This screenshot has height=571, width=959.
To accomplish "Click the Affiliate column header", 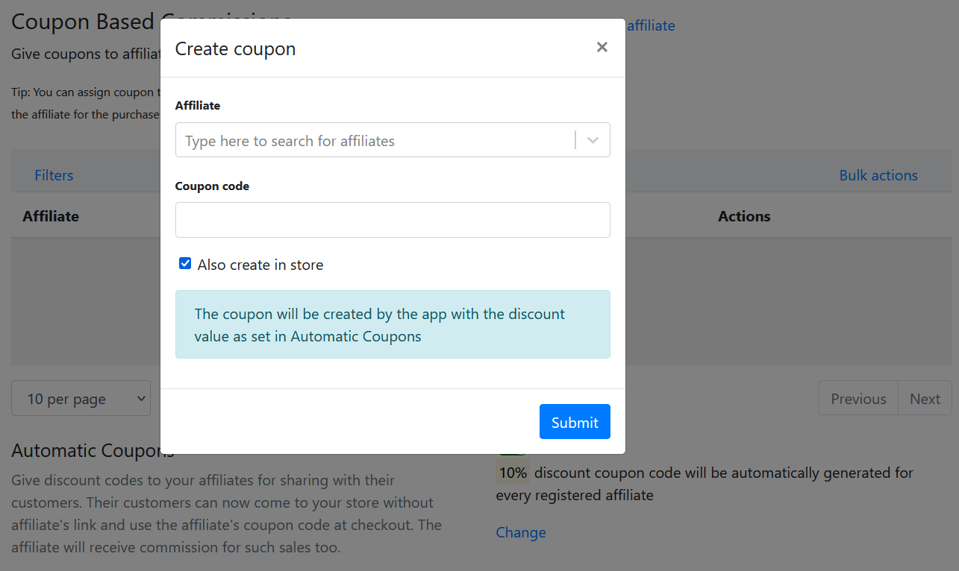I will pyautogui.click(x=51, y=216).
